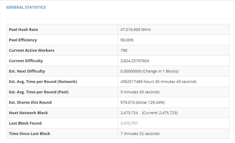
Task: Select the Pool Efficiency label
Action: pyautogui.click(x=23, y=40)
